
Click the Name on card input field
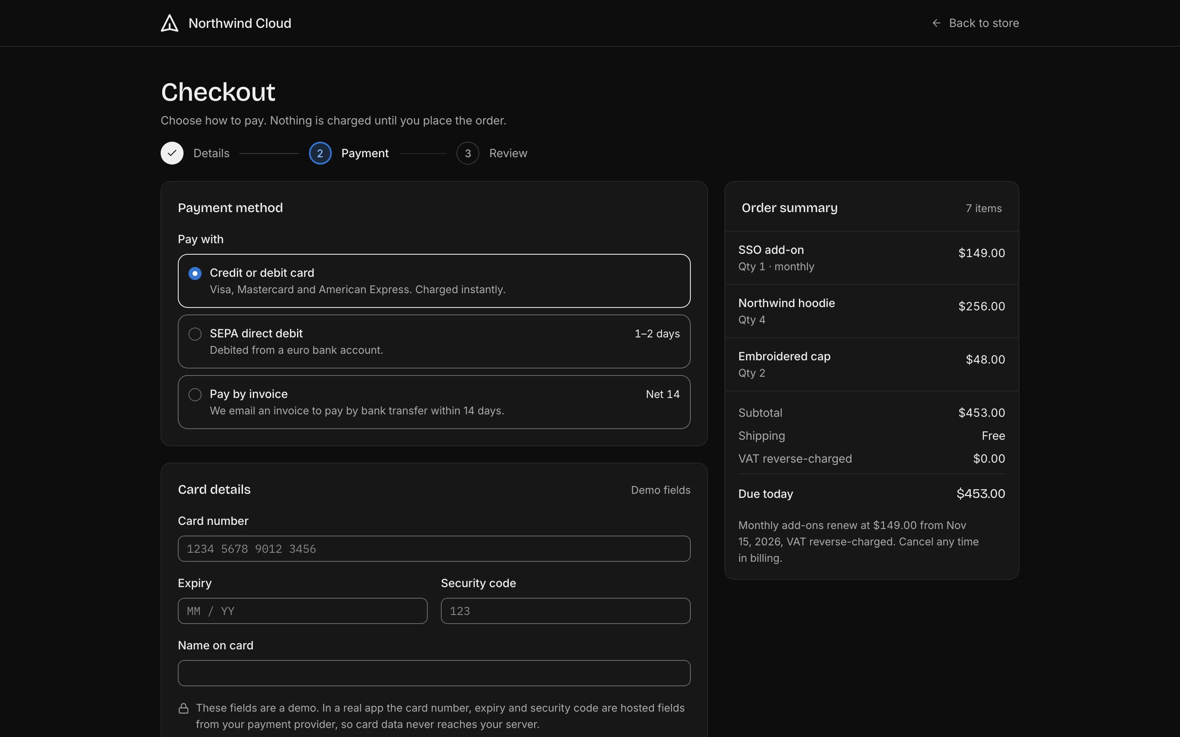tap(434, 673)
